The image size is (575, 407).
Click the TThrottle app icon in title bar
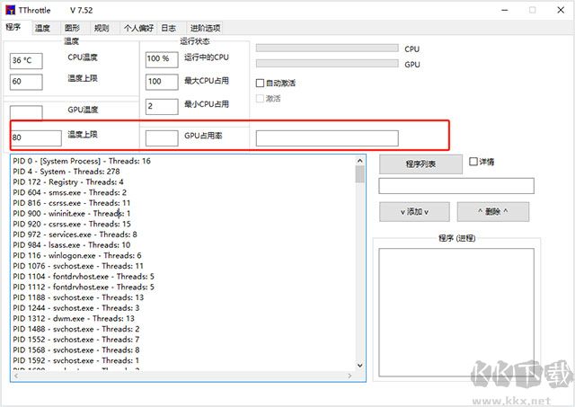10,10
